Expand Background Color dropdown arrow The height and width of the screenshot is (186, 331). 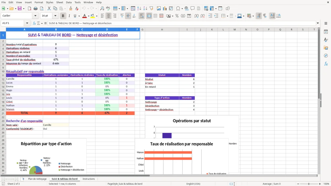[x=97, y=16]
